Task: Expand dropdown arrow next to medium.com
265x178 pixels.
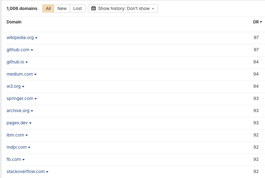Action: pos(35,74)
